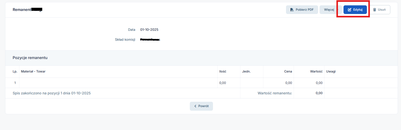Click the PDF file icon to download
Screen dimensions: 401x130
[x=292, y=10]
